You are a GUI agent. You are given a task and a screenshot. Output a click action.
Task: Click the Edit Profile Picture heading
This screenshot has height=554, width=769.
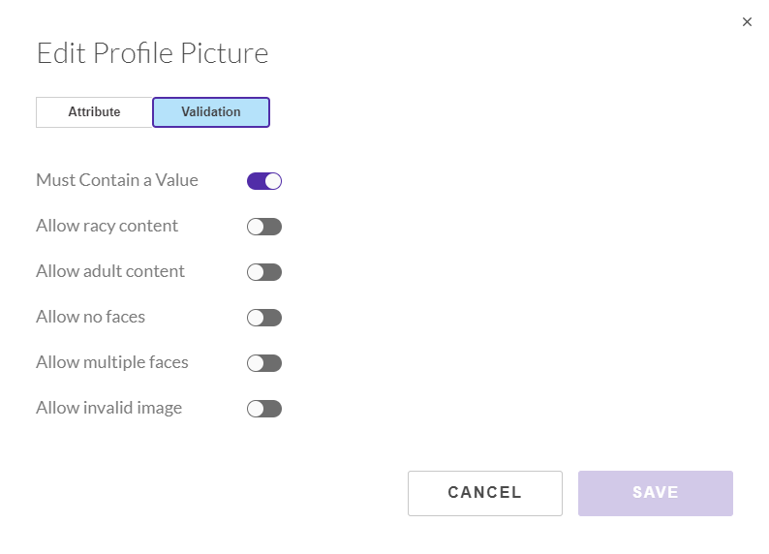(152, 53)
